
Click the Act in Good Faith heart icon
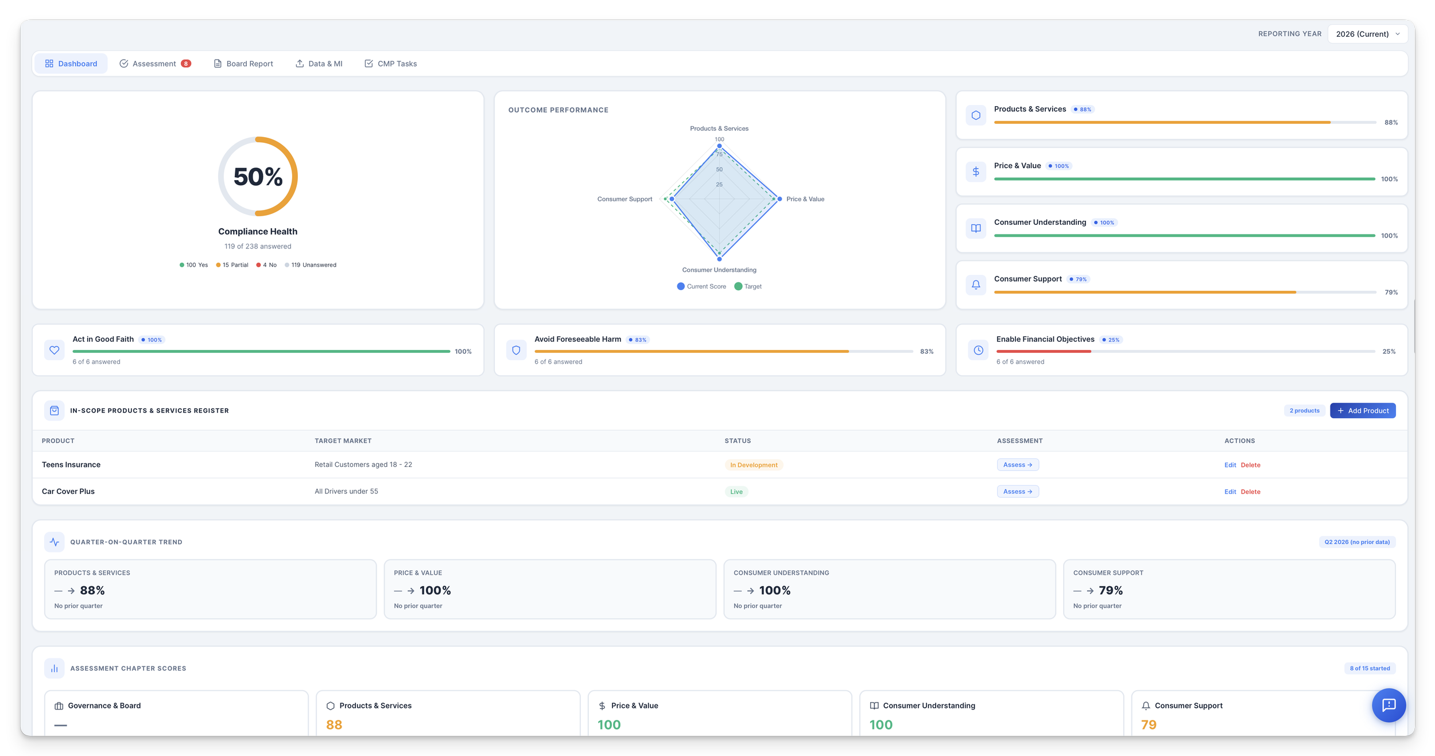pyautogui.click(x=55, y=350)
